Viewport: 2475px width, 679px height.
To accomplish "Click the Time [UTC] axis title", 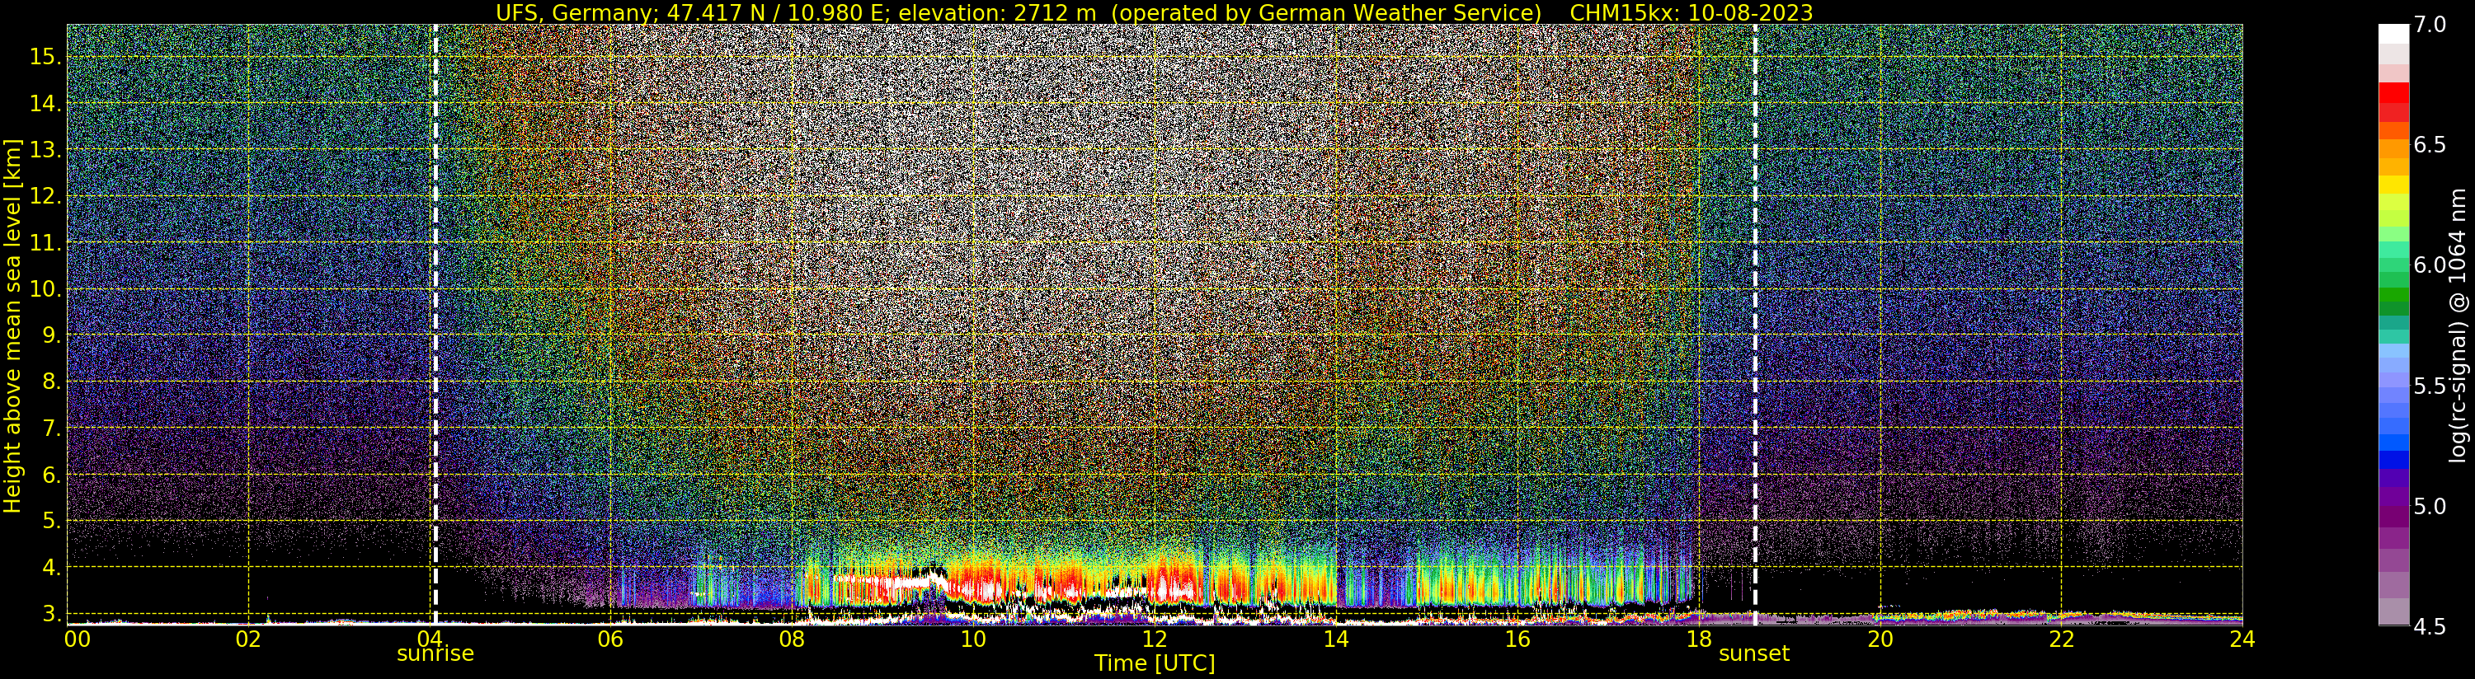I will 1154,663.
